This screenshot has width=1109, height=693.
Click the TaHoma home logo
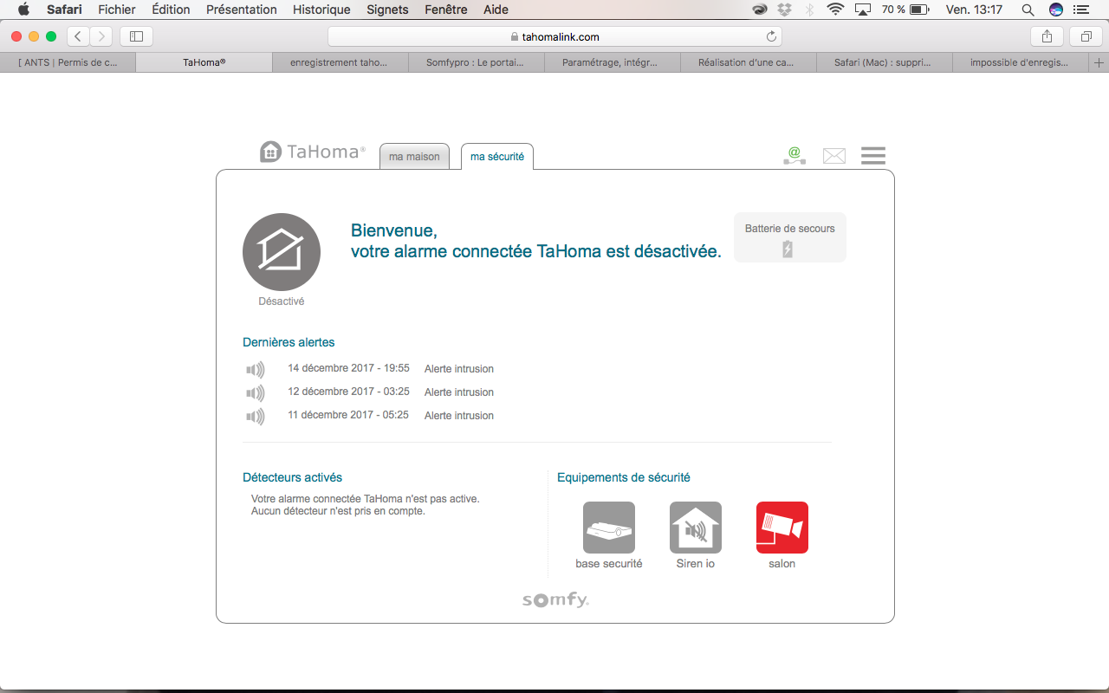coord(313,152)
